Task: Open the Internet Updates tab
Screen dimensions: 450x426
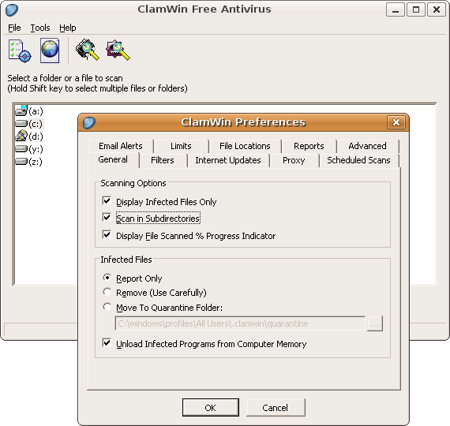Action: pyautogui.click(x=228, y=160)
